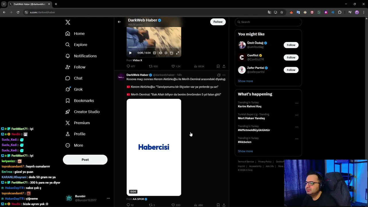The width and height of the screenshot is (368, 207).
Task: Open the Terms of Service footer link
Action: pos(246,162)
